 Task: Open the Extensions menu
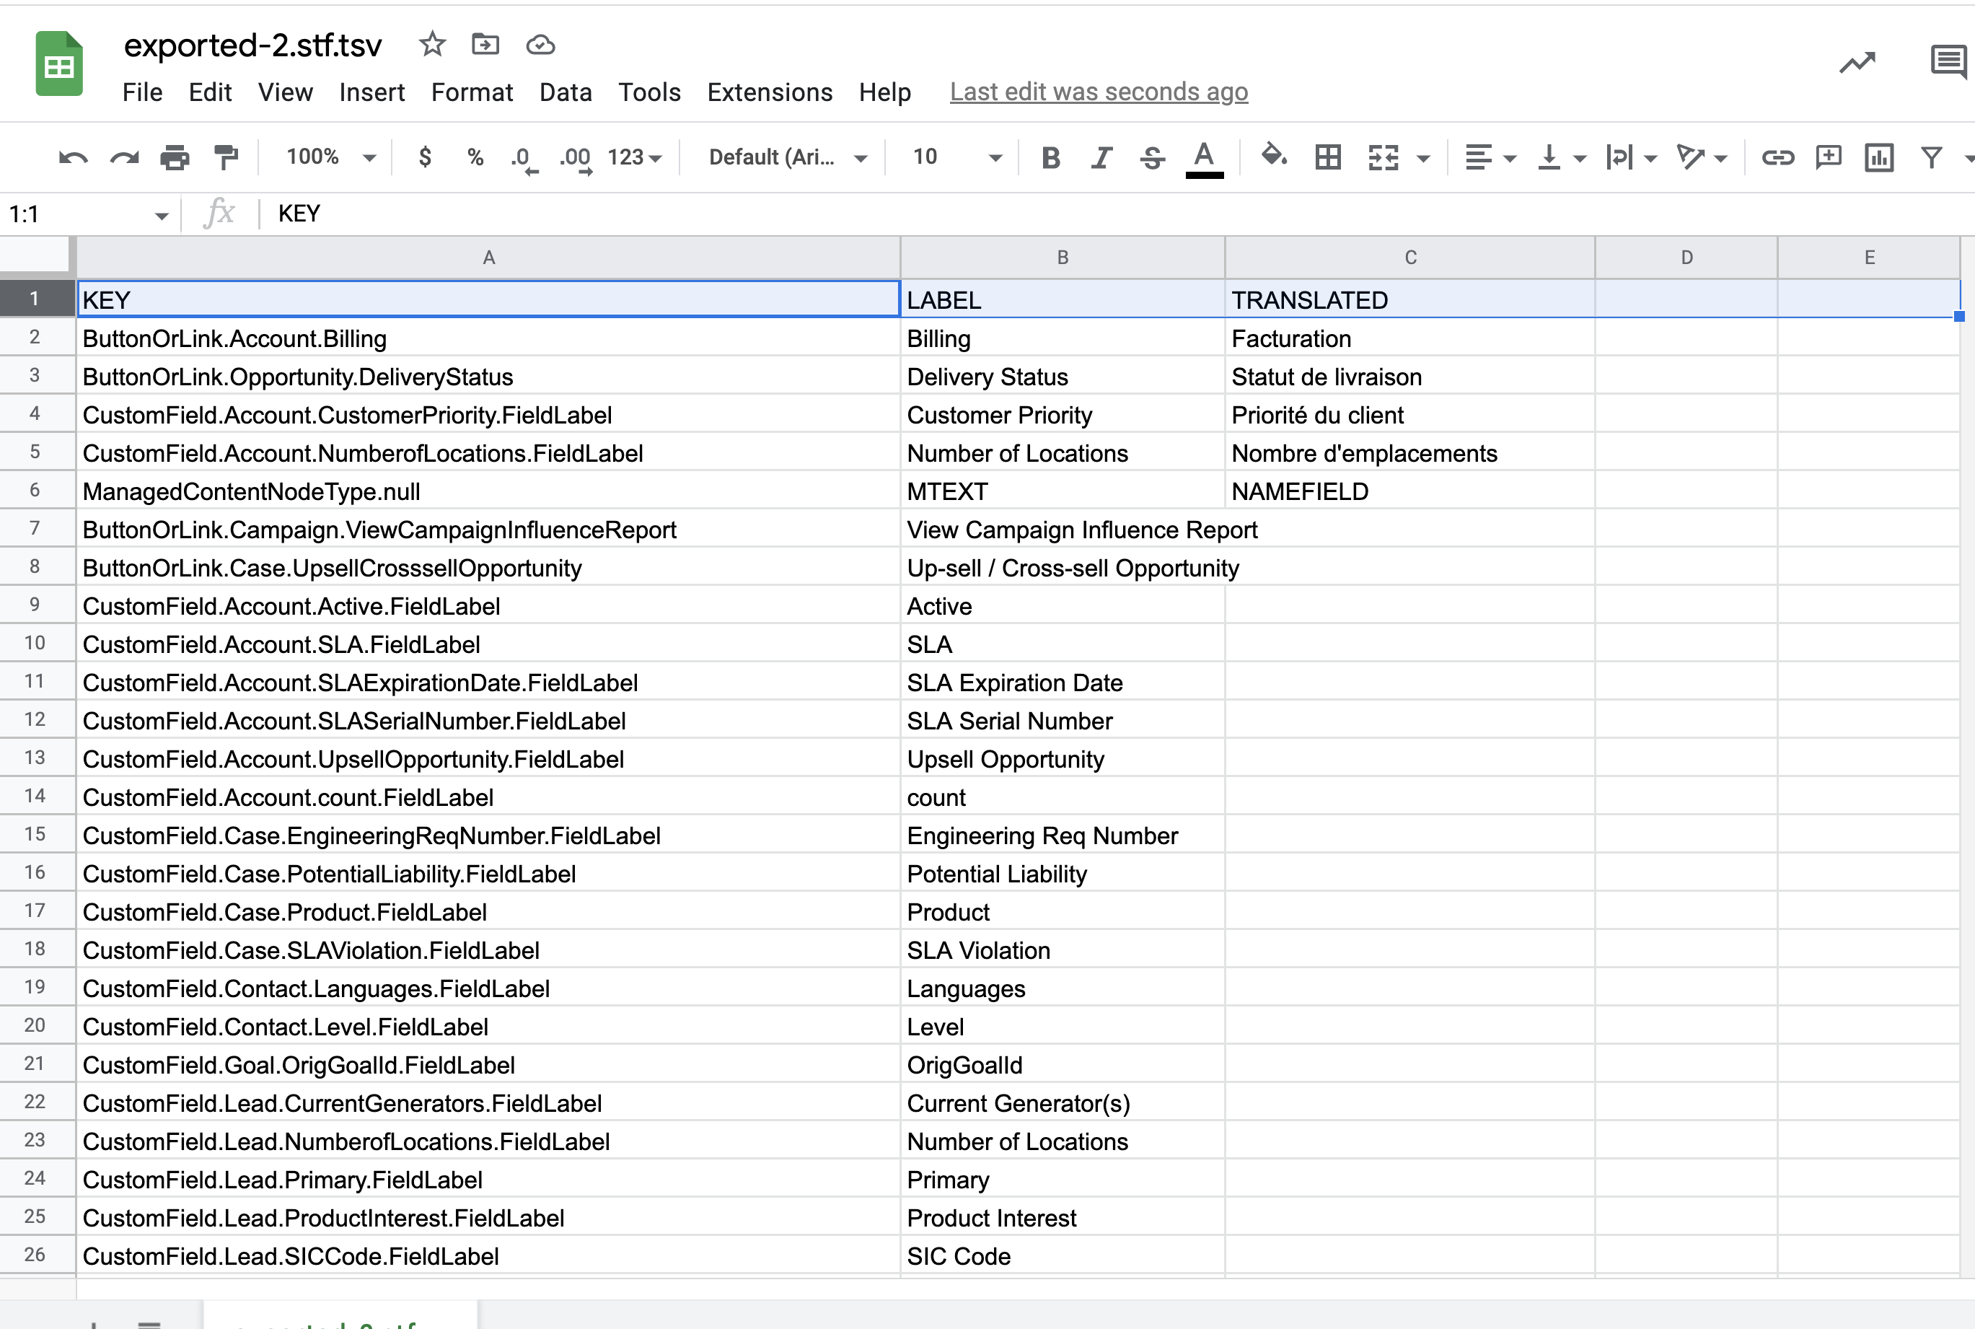(x=770, y=92)
